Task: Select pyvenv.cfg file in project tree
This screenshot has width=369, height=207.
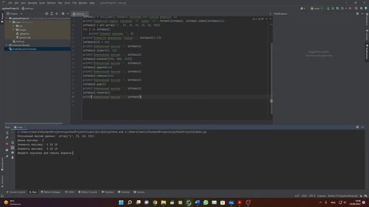Action: click(23, 37)
